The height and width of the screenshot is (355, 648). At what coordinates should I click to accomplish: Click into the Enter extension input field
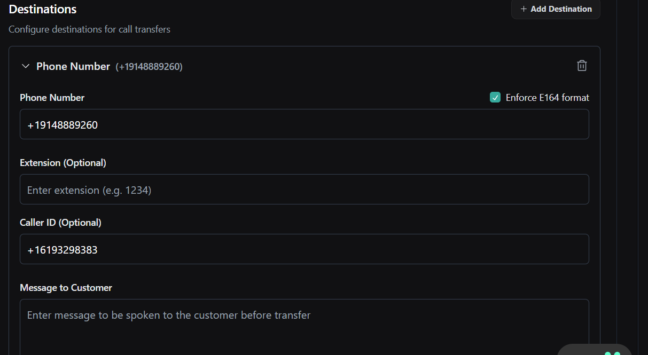[x=304, y=190]
